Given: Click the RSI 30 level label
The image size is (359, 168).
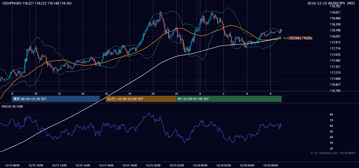Looking at the screenshot, I should [x=331, y=143].
